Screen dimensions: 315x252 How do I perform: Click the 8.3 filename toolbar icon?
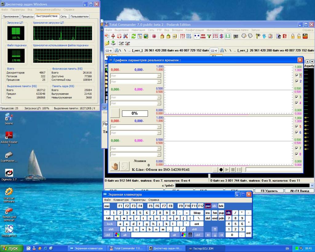[227, 36]
